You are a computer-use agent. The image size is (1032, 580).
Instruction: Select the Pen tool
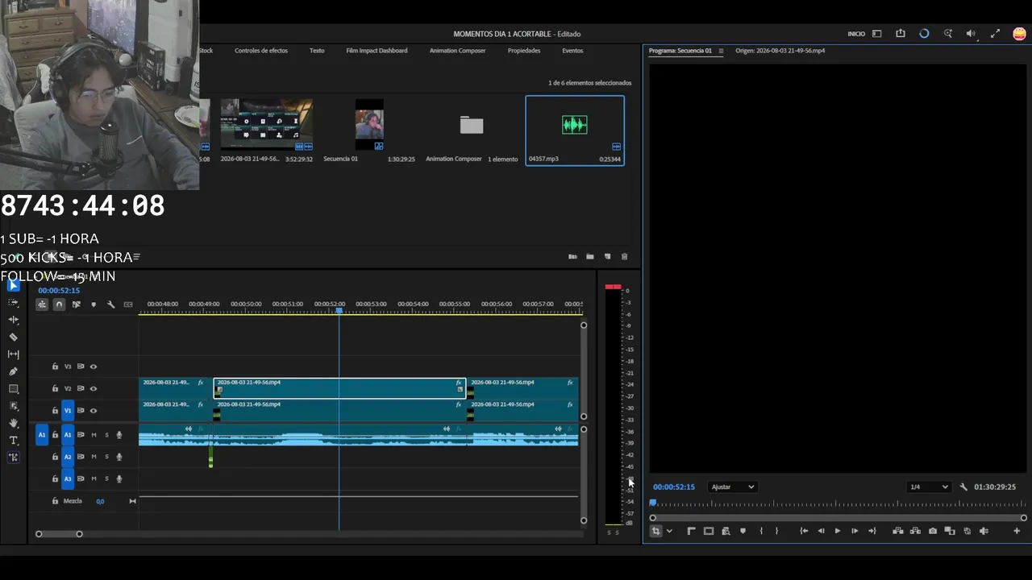14,371
